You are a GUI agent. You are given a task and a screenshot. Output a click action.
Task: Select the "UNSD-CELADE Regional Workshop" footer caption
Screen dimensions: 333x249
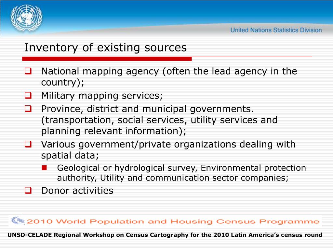165,235
